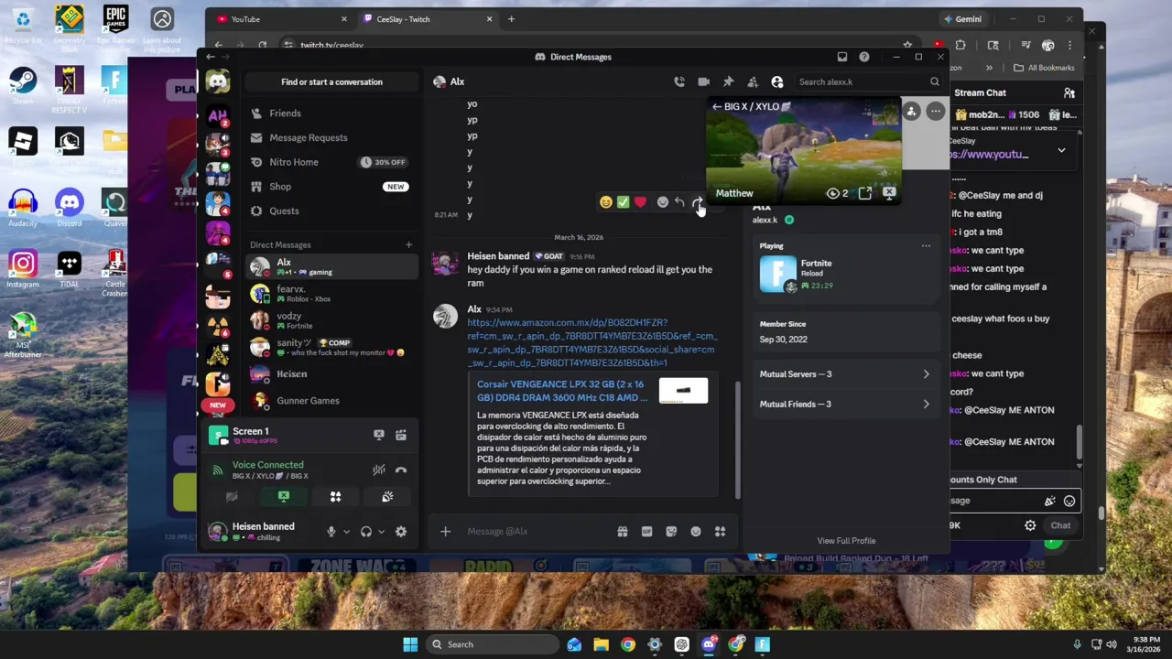Click the Search alexx.k field
The width and height of the screenshot is (1172, 659).
pos(869,81)
